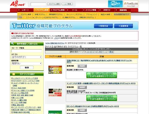Screen dimensions: 149x114
Task: Click the ヘルプ検索 button in header
Action: click(x=67, y=4)
